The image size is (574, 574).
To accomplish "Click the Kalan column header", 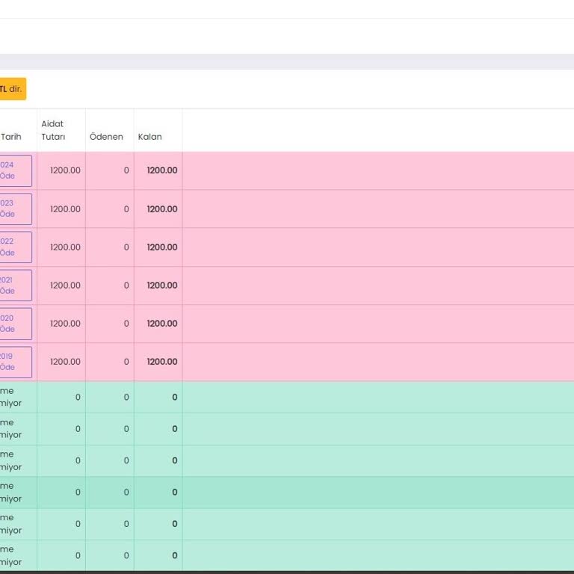I will click(149, 137).
